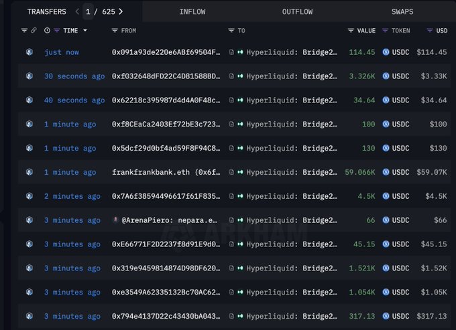Go to next transfers page arrow

[x=121, y=11]
